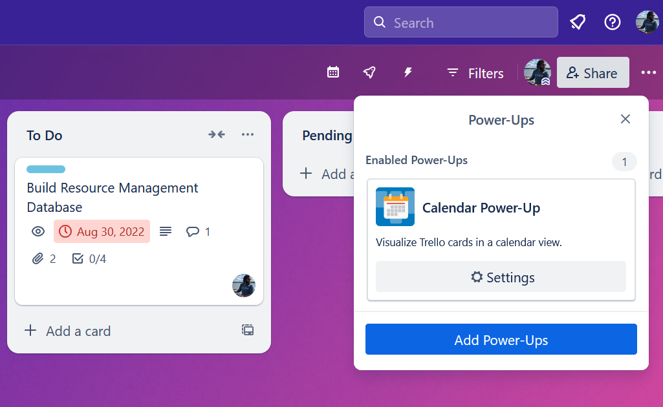Screen dimensions: 663x407
Task: Toggle watching via the eye icon on the card
Action: point(38,231)
